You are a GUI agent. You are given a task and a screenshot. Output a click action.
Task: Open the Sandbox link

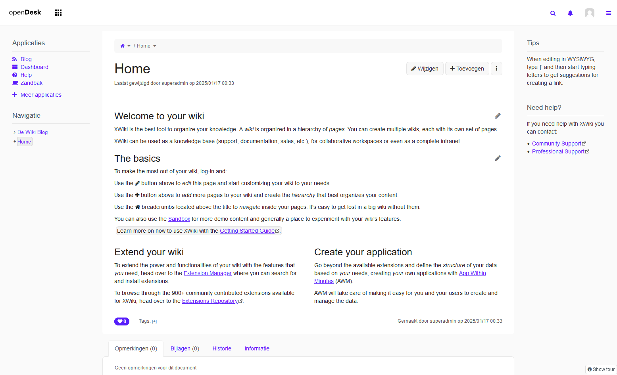click(x=179, y=219)
